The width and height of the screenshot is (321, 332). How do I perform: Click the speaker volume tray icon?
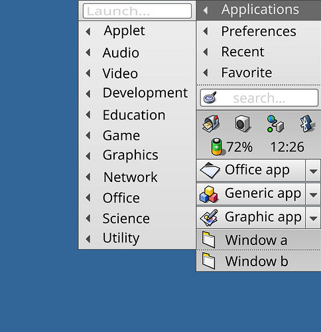[243, 124]
